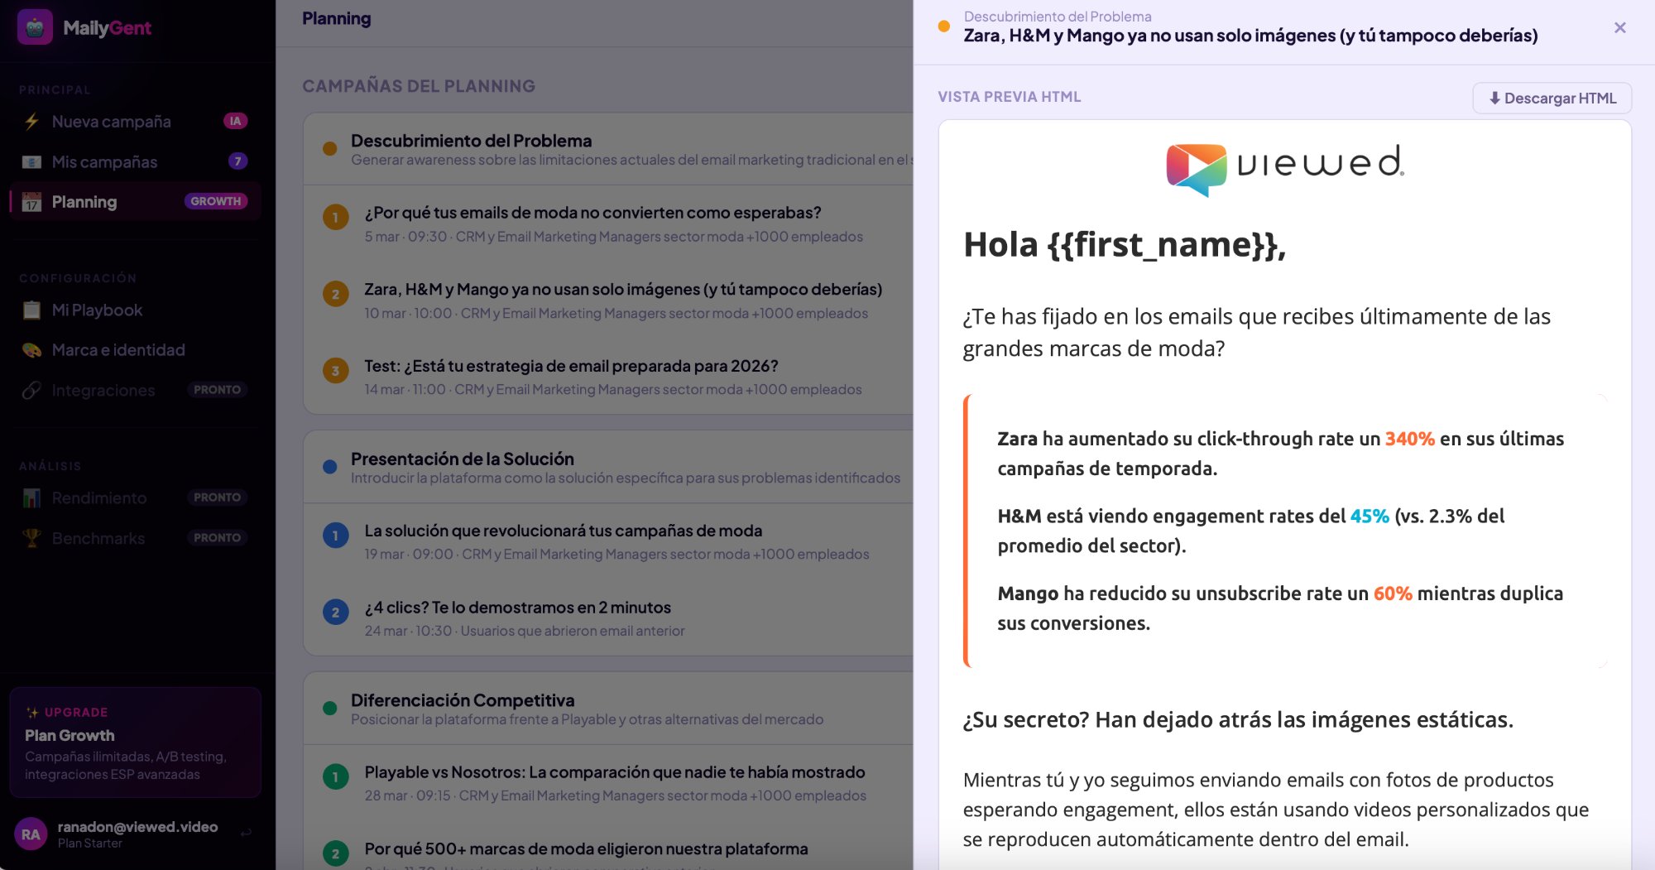Screen dimensions: 1655x870
Task: Open Marca e identidad
Action: click(136, 350)
